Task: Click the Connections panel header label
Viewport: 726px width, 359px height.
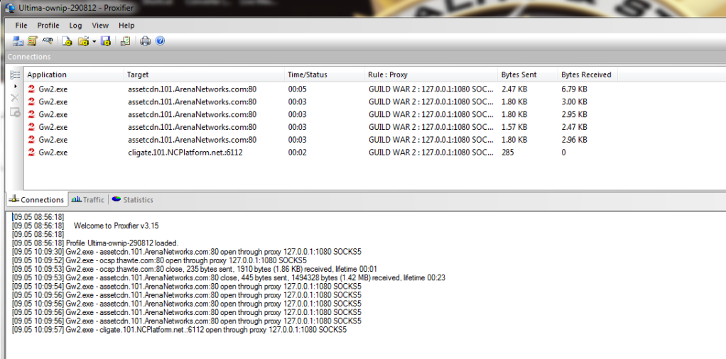Action: coord(28,57)
